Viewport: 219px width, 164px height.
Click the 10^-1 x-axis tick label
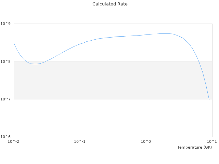click(80, 141)
